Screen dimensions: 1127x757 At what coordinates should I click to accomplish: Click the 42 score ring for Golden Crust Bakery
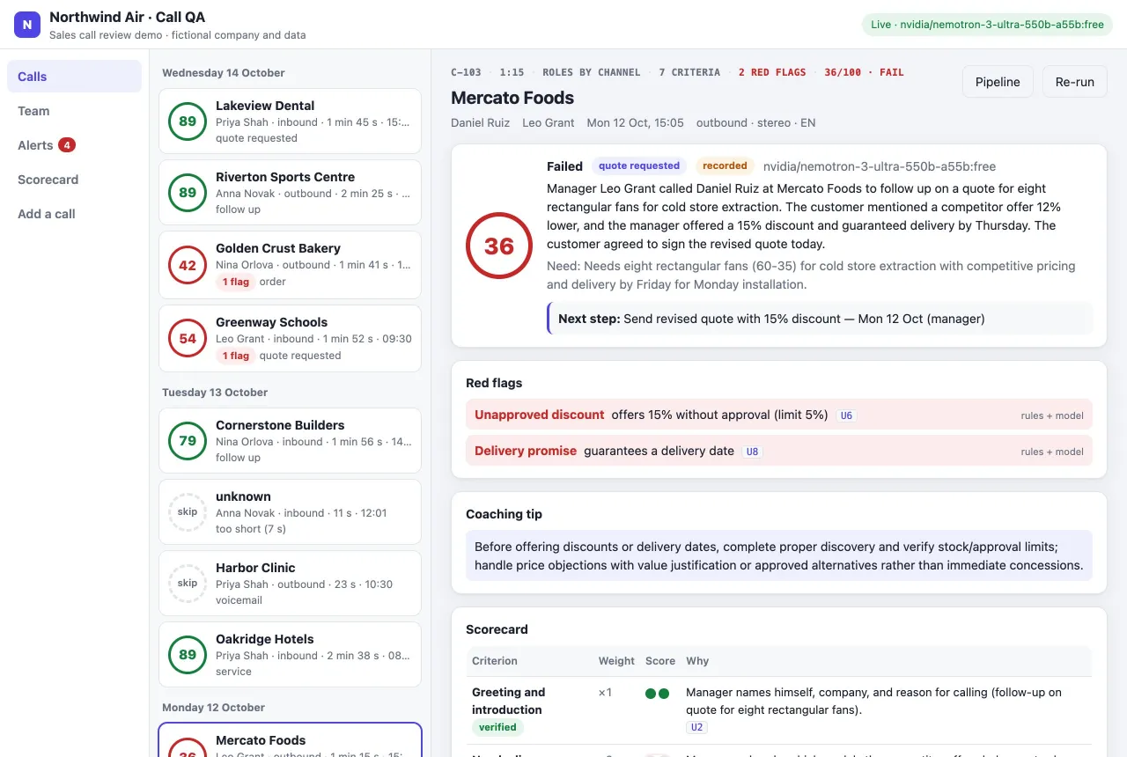(x=188, y=265)
